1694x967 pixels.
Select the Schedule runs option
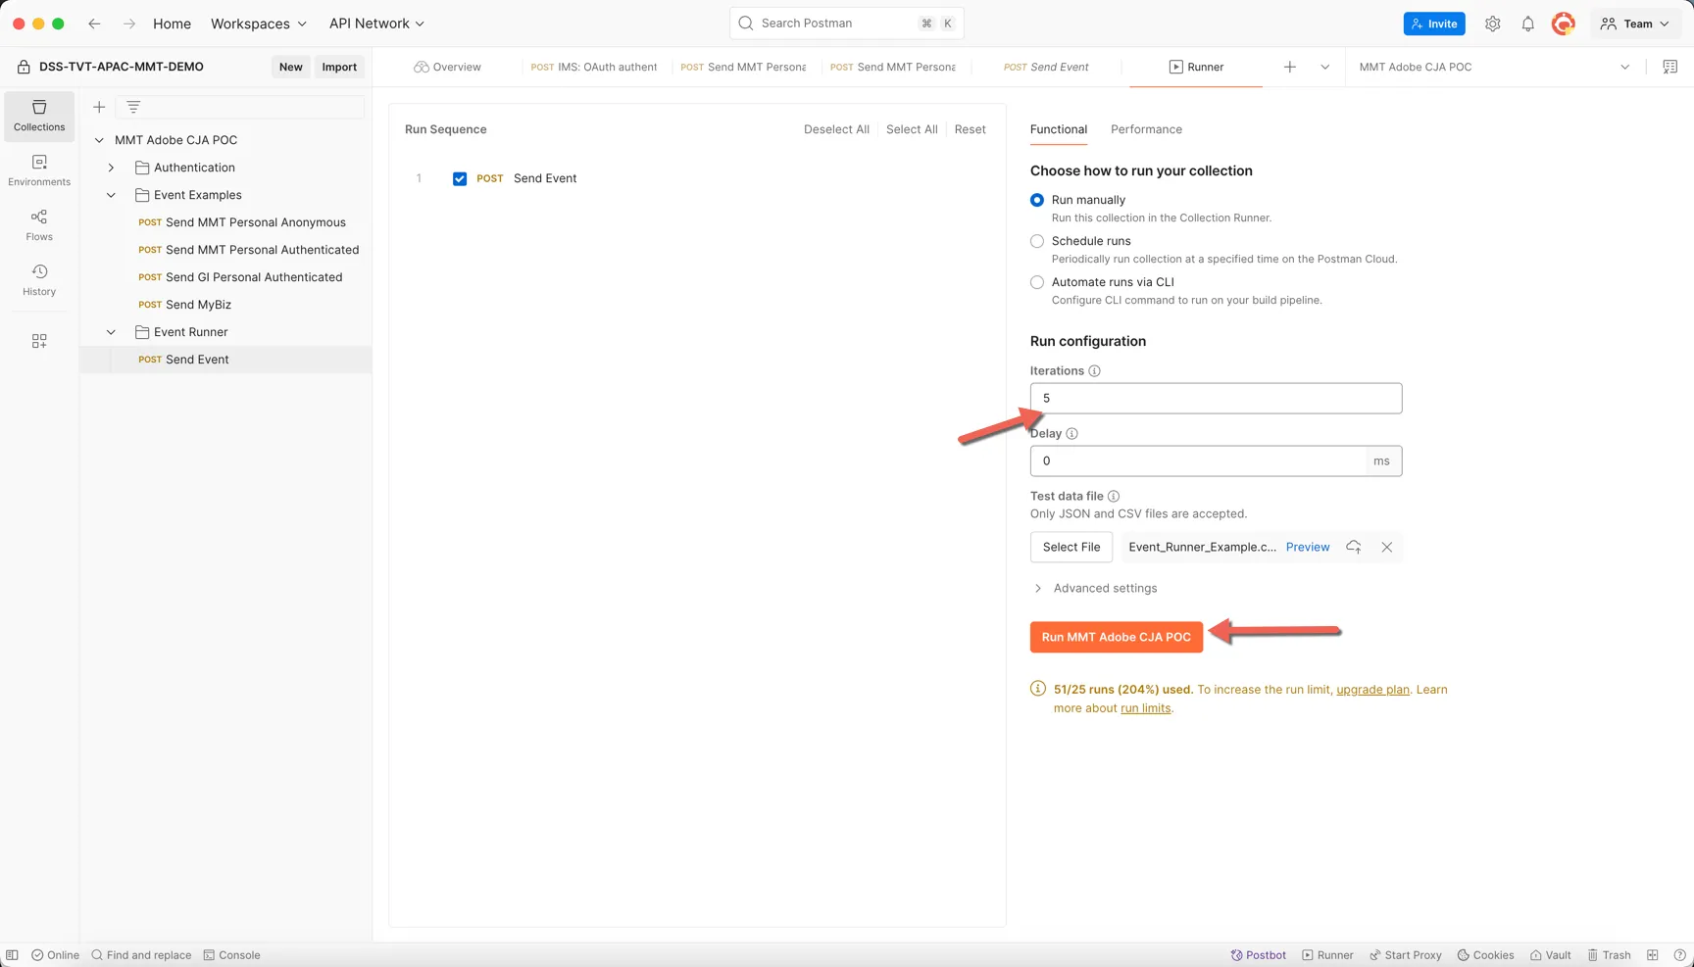[1037, 241]
